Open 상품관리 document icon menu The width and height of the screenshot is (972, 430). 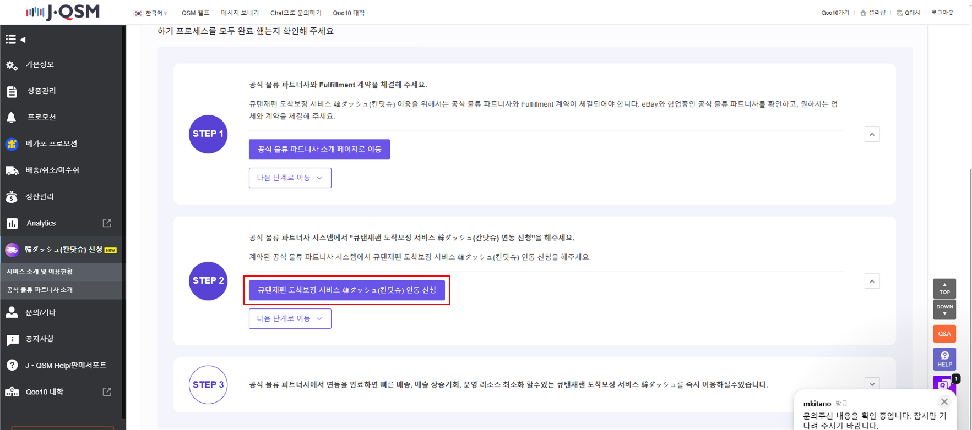(12, 91)
